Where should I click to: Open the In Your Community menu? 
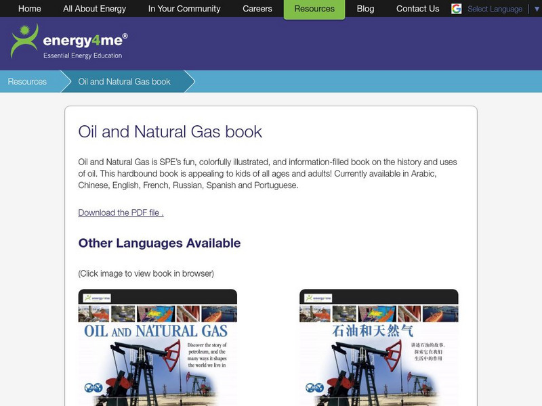point(184,9)
